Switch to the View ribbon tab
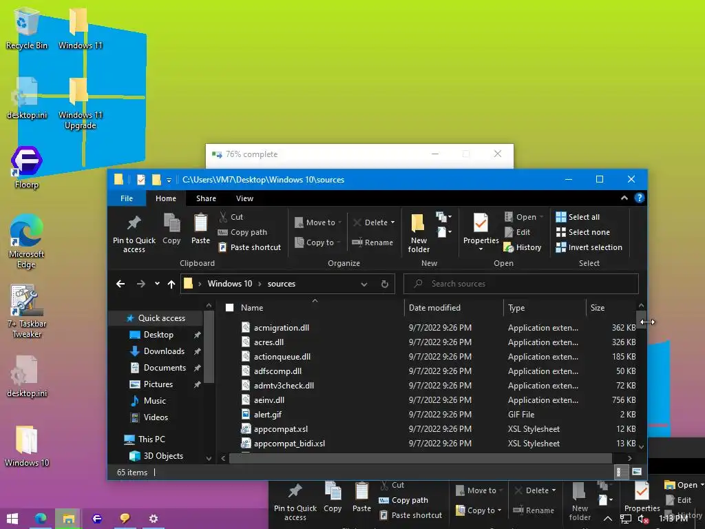705x529 pixels. (244, 198)
